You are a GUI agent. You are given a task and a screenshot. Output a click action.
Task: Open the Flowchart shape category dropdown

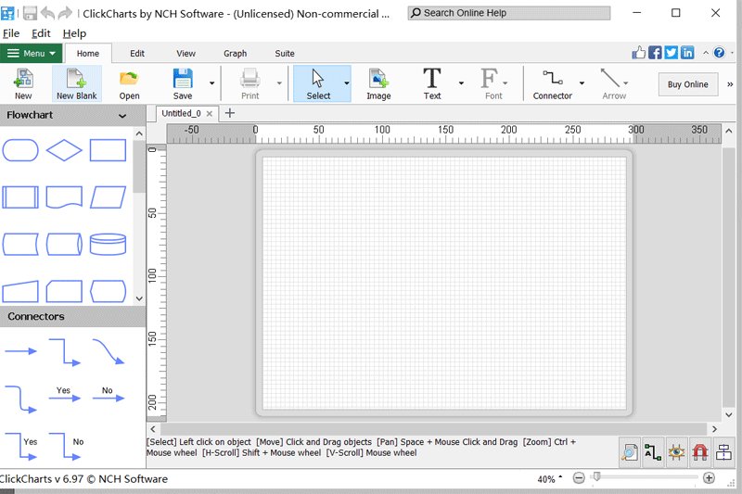pos(122,115)
